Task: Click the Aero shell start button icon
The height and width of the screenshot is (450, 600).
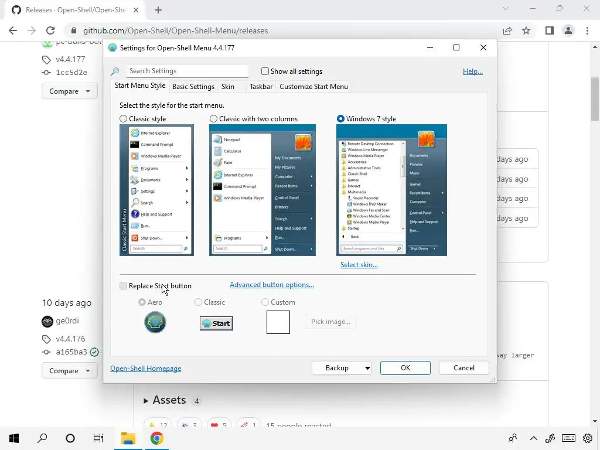Action: coord(155,322)
